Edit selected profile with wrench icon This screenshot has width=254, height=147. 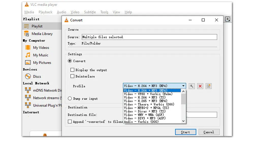[x=192, y=86]
